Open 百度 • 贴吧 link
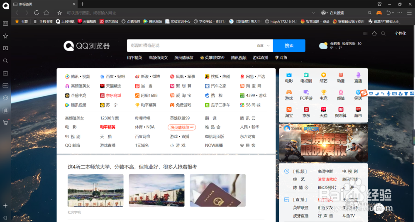 112,76
